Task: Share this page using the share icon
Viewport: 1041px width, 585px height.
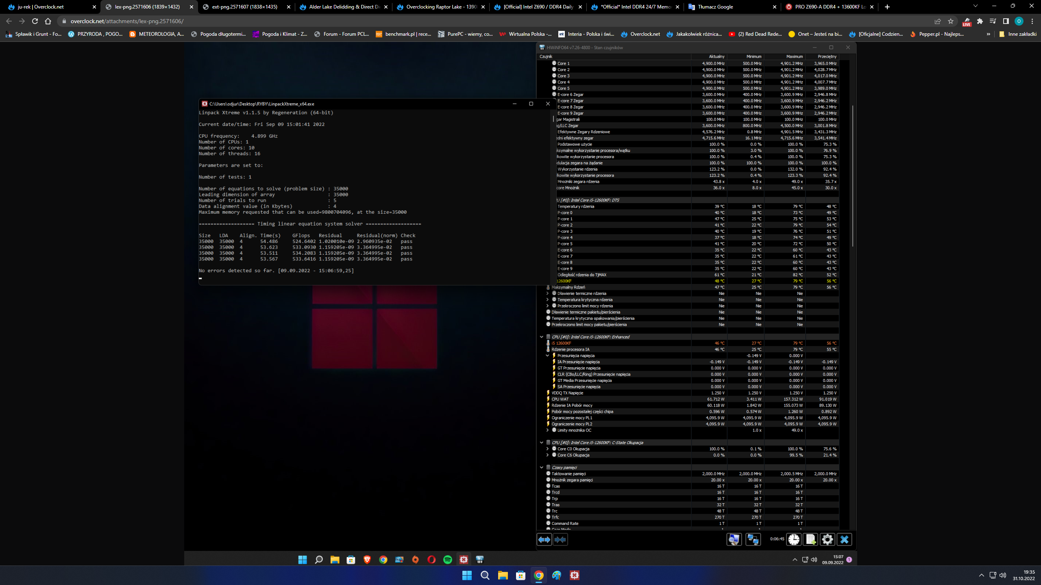Action: pos(938,21)
